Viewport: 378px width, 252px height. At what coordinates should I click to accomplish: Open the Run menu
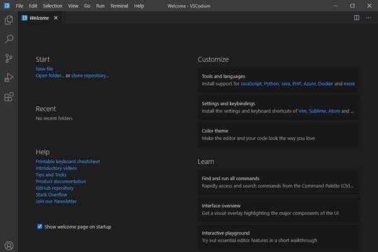pos(100,6)
